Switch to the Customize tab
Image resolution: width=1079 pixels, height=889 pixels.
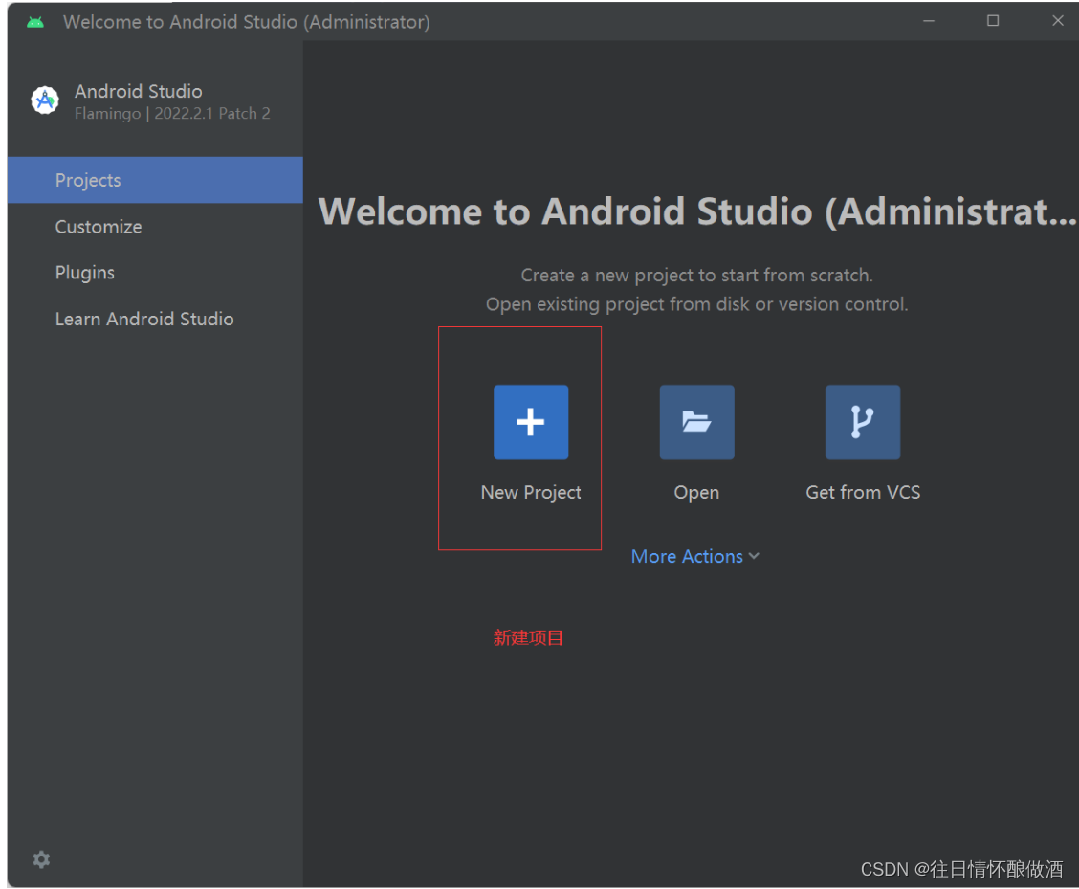(x=156, y=227)
